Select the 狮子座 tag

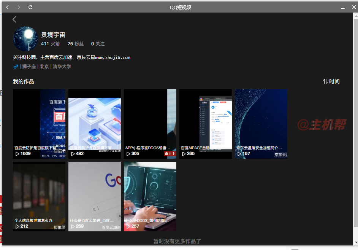29,67
